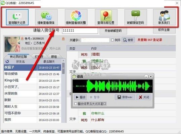Switch to the 群组 tab

(54, 57)
